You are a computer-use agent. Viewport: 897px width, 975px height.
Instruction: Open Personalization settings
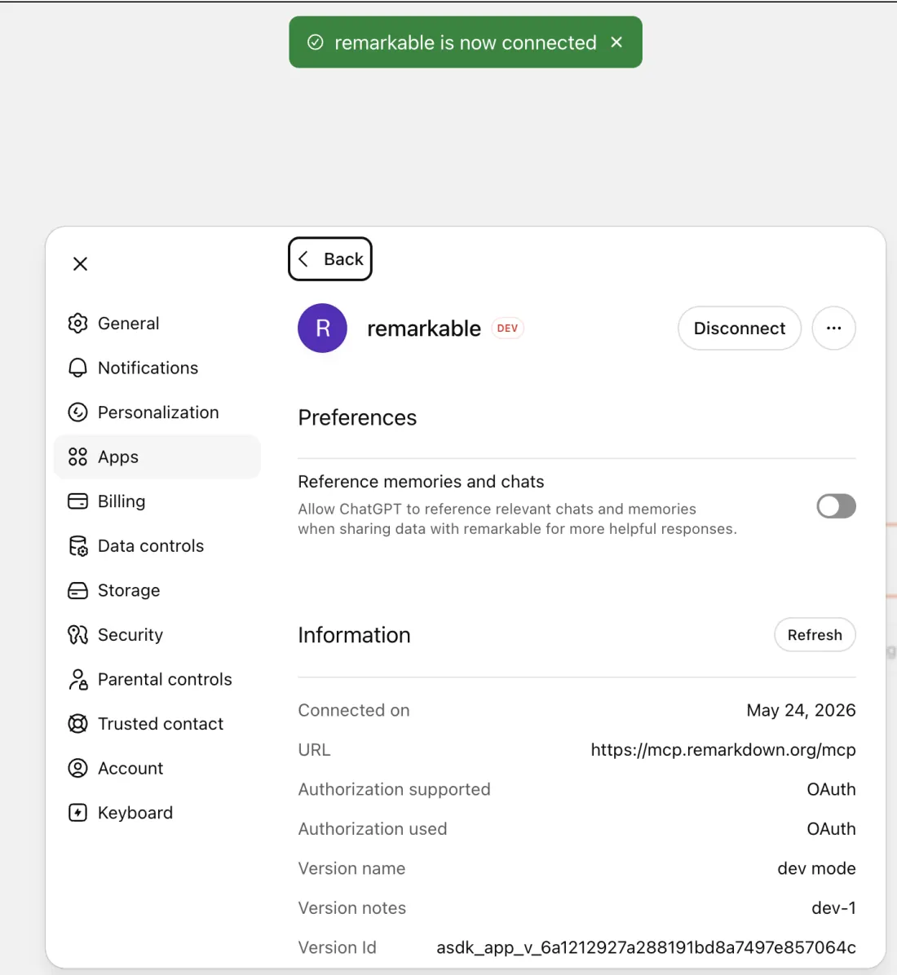pyautogui.click(x=157, y=412)
